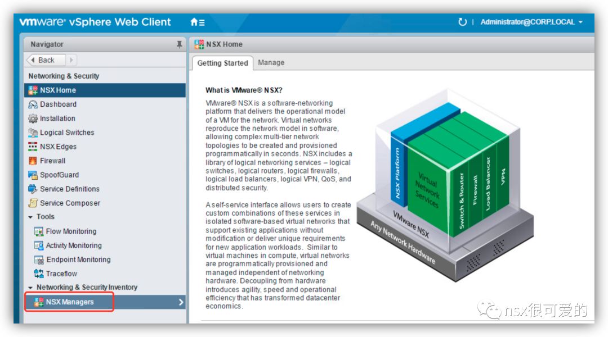Click the SpoofGuard icon
The image size is (608, 337).
tap(33, 175)
